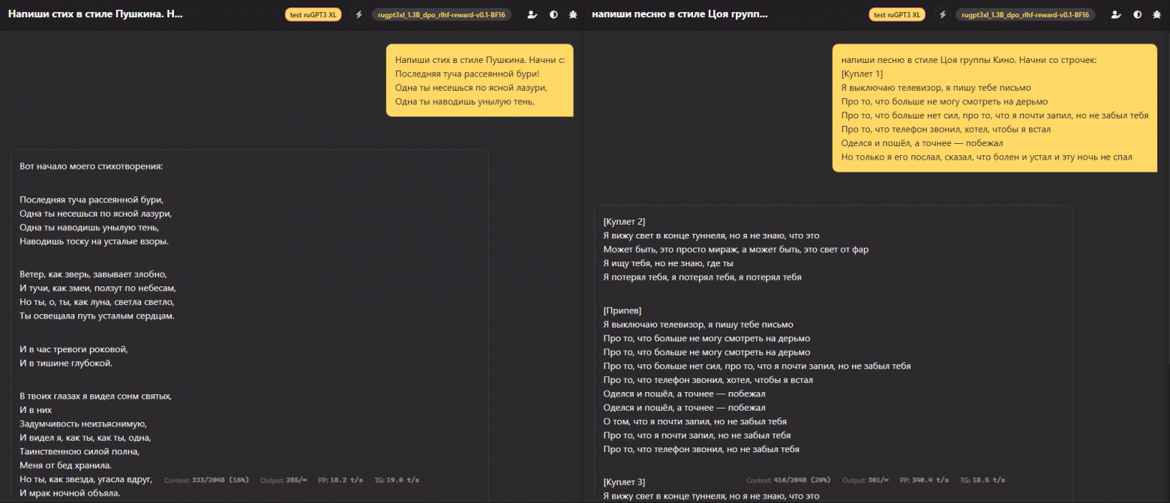Click '[Куплет 1]' in the yellow prompt bubble
Screen dimensions: 1170x503
pyautogui.click(x=862, y=73)
